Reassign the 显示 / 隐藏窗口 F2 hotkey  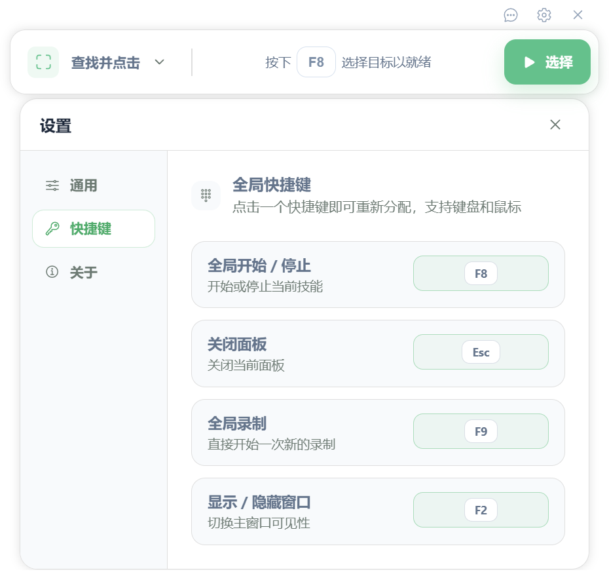(x=481, y=510)
